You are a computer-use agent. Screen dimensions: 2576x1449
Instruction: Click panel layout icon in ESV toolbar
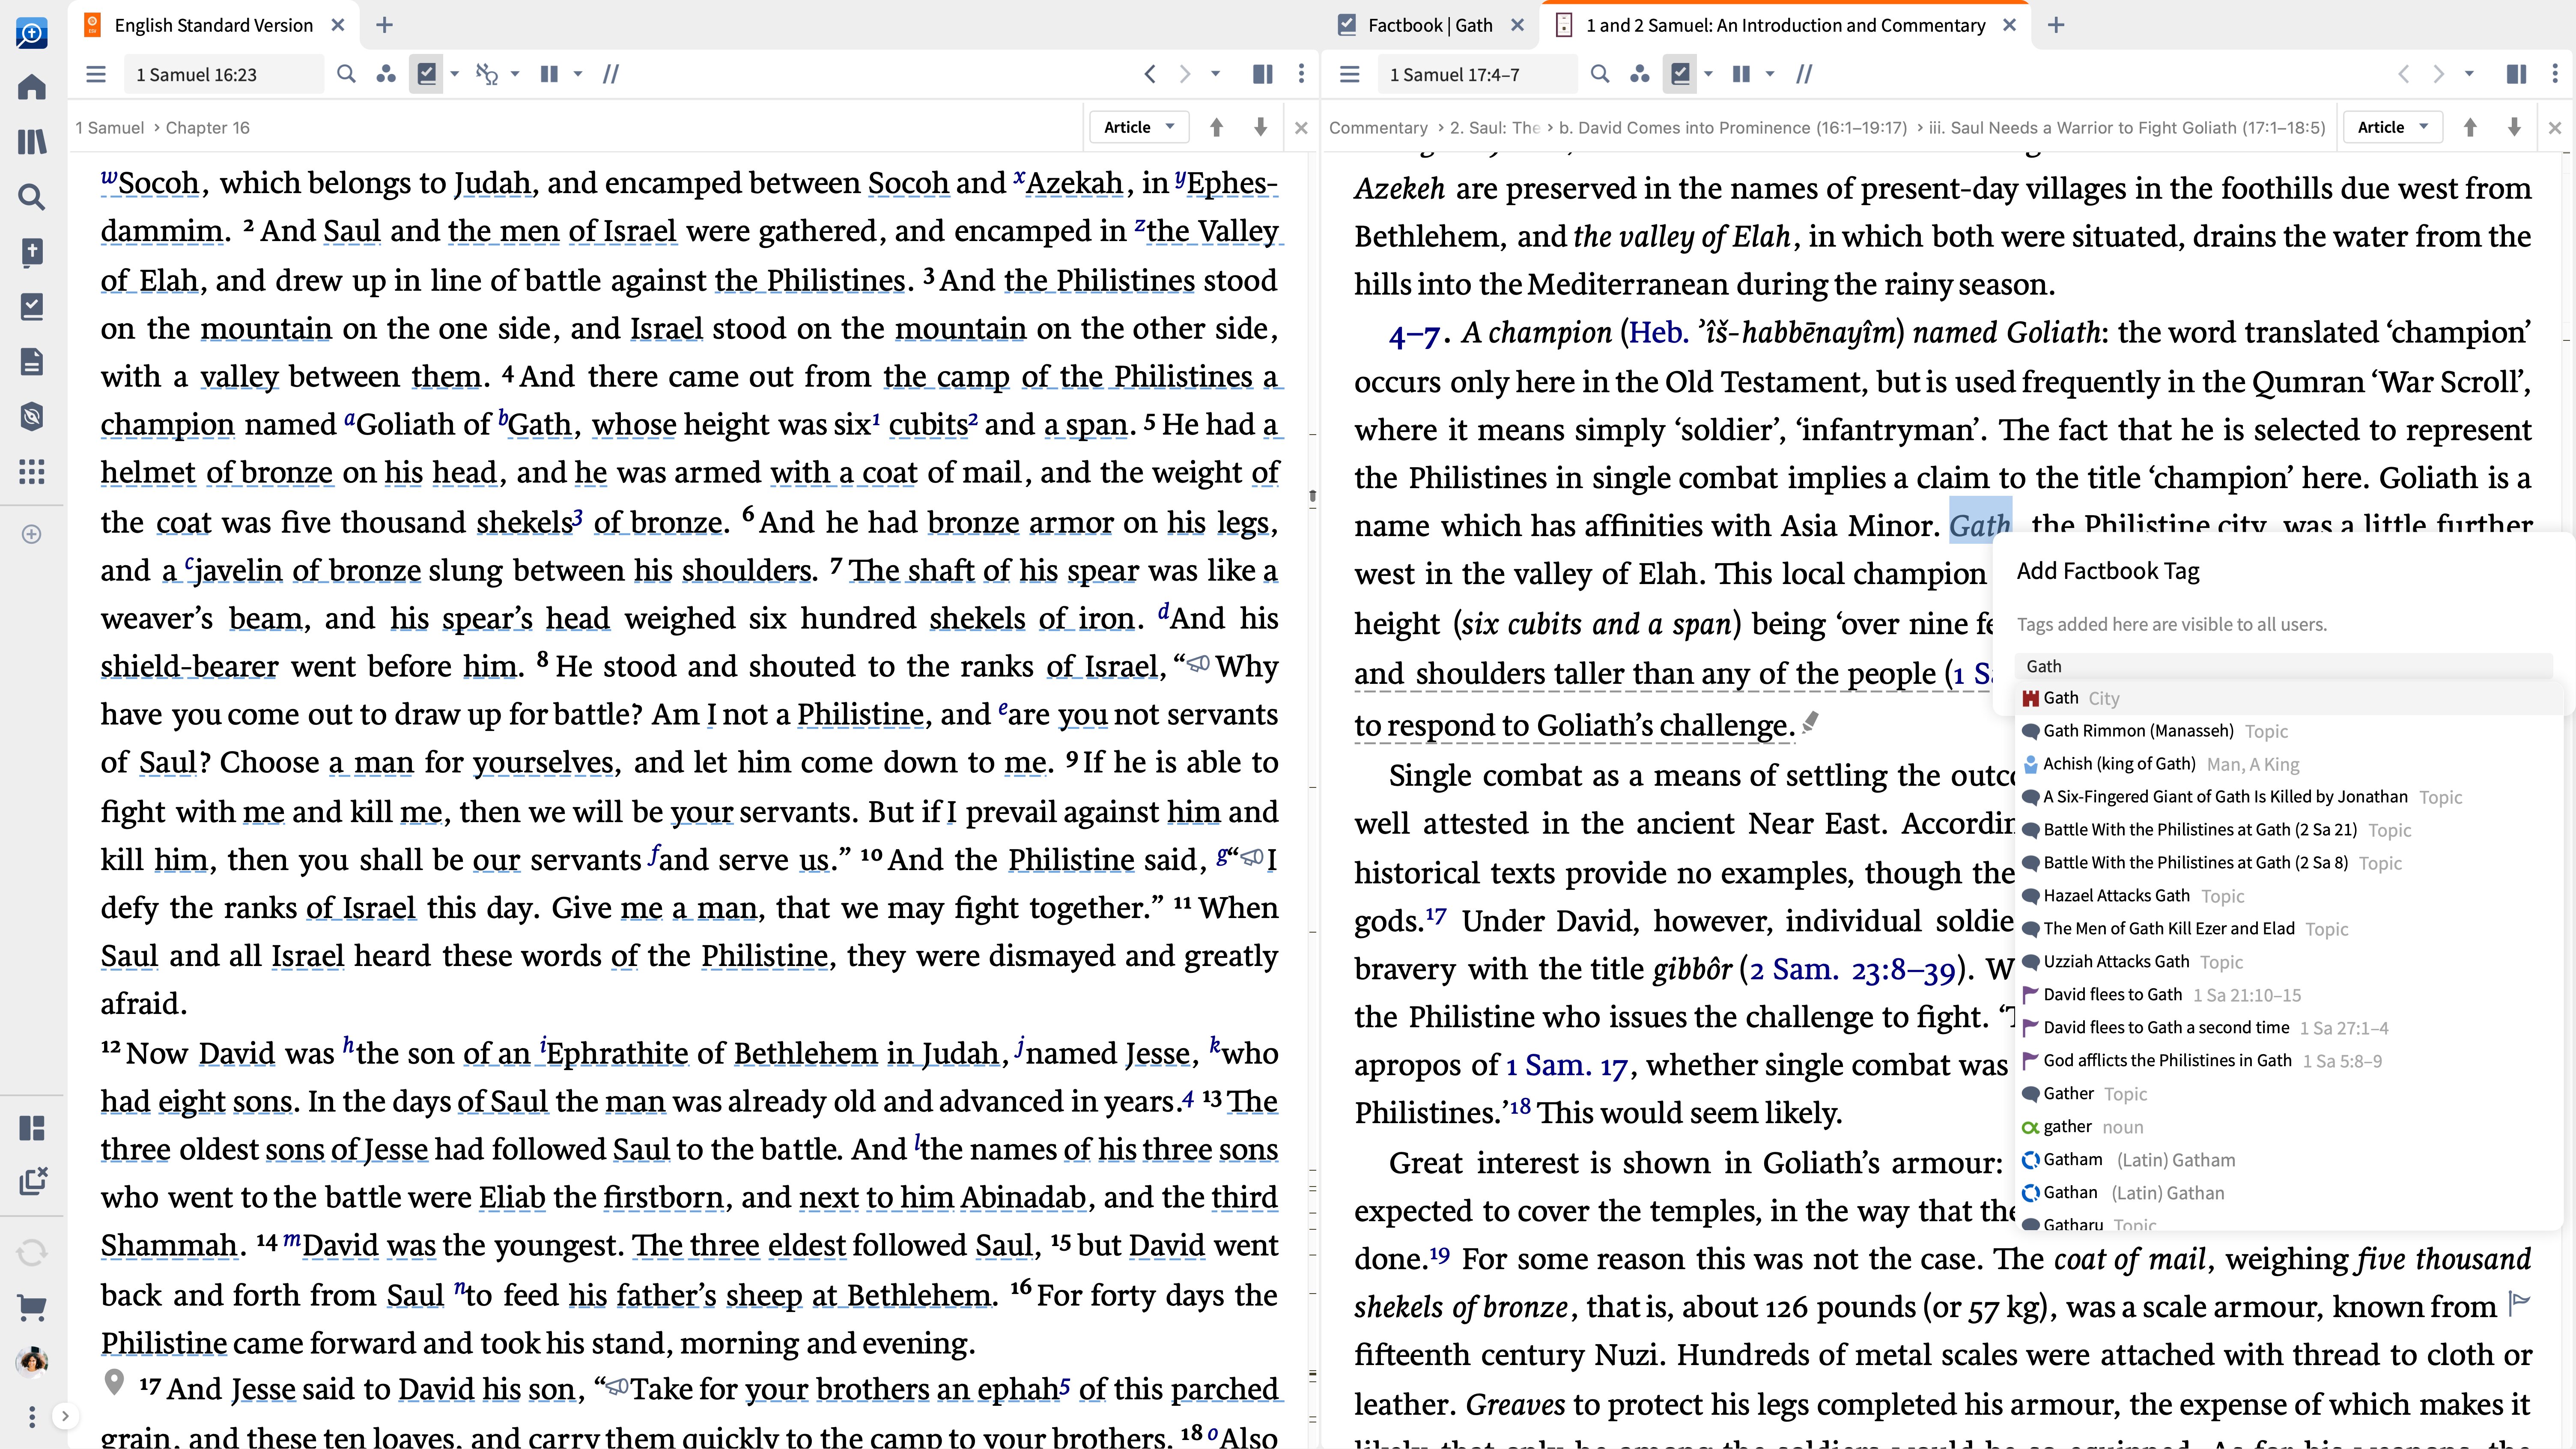pyautogui.click(x=1263, y=74)
